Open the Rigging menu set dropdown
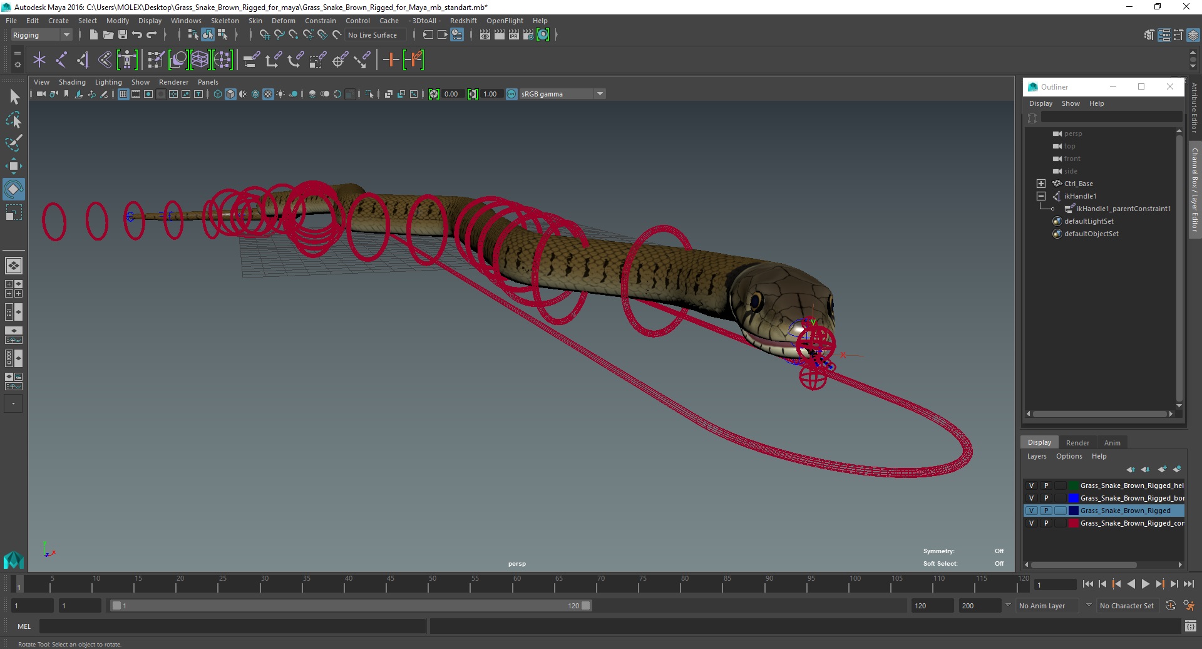The height and width of the screenshot is (649, 1202). click(41, 35)
